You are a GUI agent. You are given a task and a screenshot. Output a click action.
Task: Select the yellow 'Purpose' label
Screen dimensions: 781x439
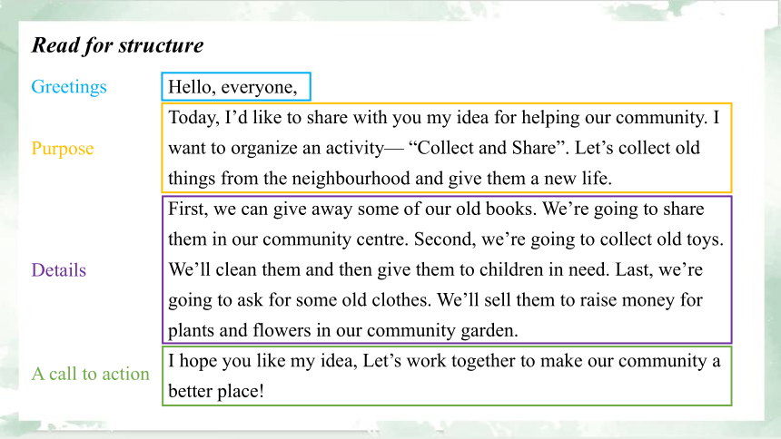click(63, 149)
